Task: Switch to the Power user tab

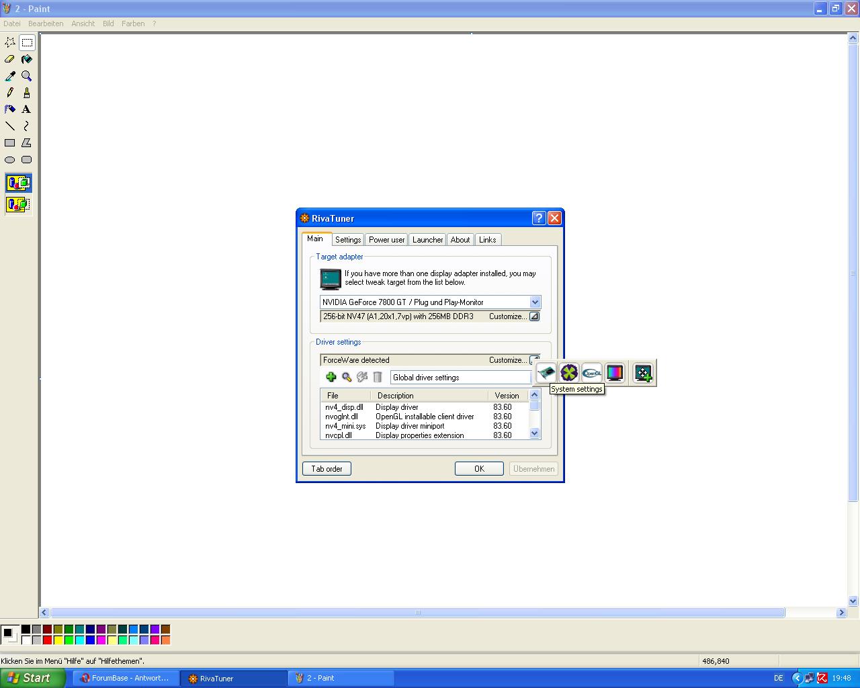Action: (387, 240)
